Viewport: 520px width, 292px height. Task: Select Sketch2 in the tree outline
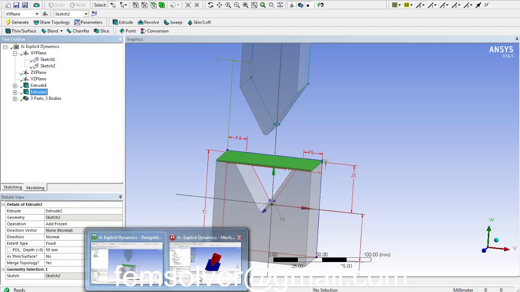[x=47, y=66]
